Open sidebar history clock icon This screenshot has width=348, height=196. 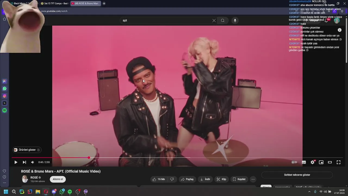coord(4,177)
